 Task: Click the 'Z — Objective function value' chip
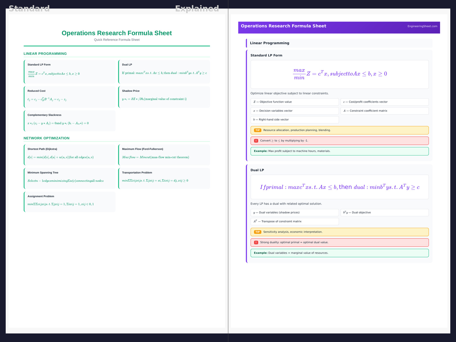pos(294,102)
